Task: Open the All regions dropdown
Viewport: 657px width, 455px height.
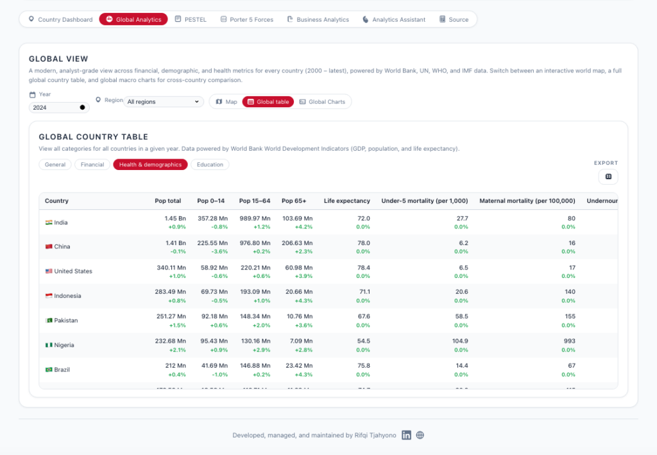Action: [164, 101]
